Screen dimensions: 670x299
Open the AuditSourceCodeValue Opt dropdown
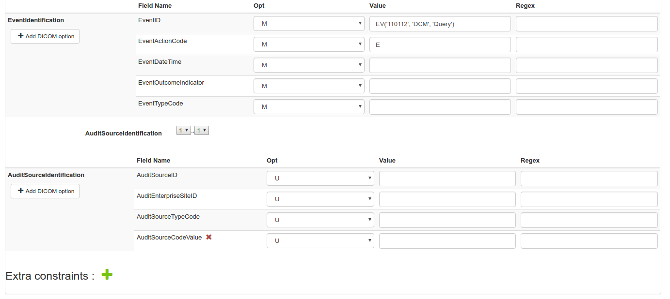click(x=320, y=240)
